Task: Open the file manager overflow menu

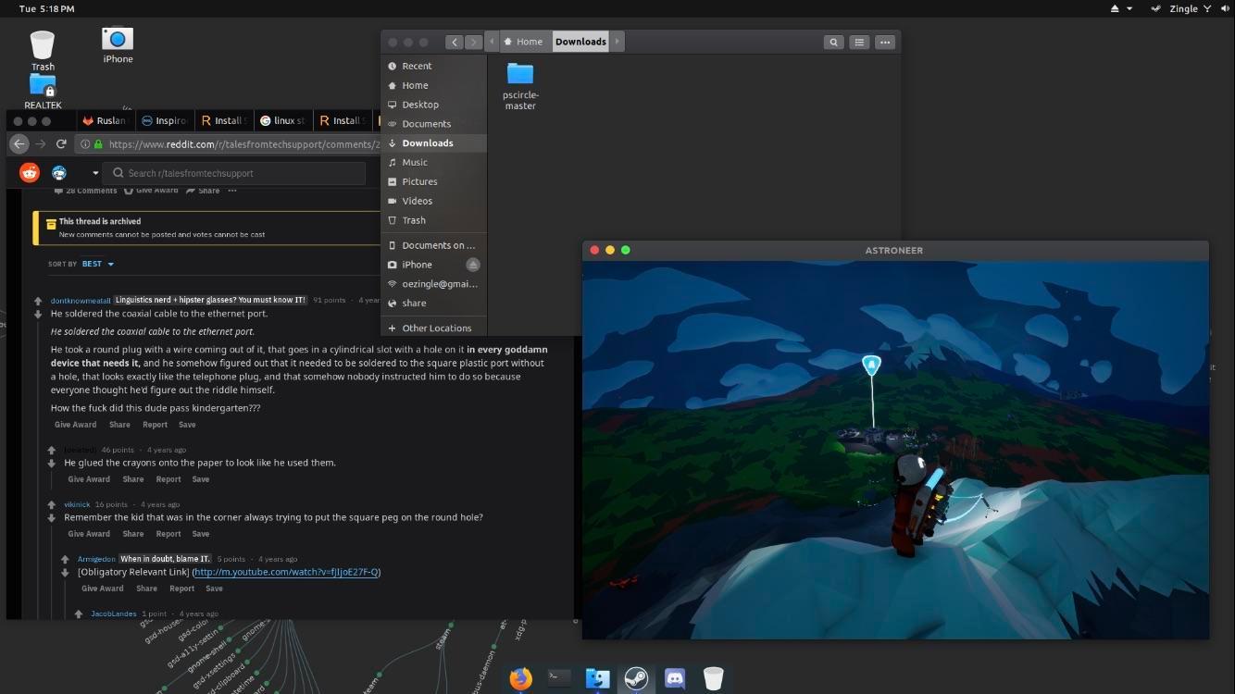Action: click(x=884, y=42)
